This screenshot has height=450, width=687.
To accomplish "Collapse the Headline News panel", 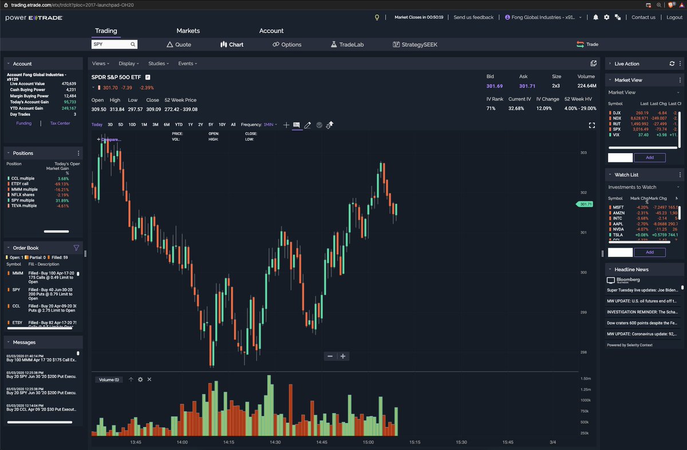I will [x=610, y=269].
